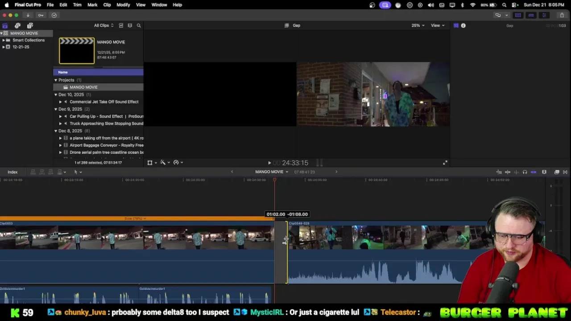The image size is (571, 321).
Task: Go forward in timeline history
Action: pyautogui.click(x=336, y=172)
